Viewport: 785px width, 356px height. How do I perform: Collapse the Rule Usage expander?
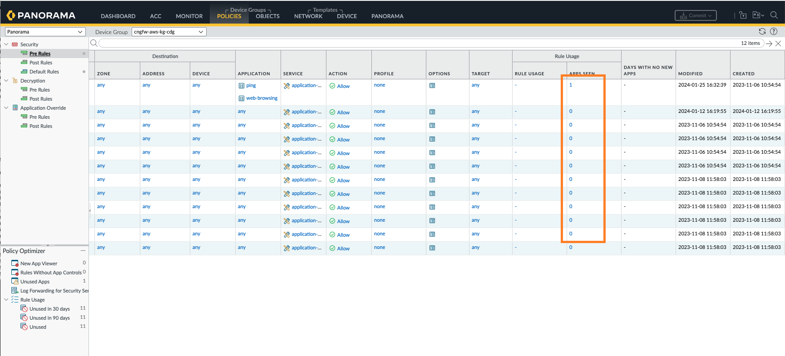6,300
